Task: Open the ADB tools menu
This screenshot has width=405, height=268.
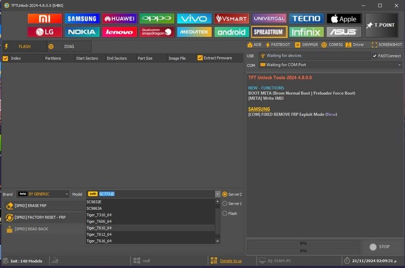Action: coord(254,45)
